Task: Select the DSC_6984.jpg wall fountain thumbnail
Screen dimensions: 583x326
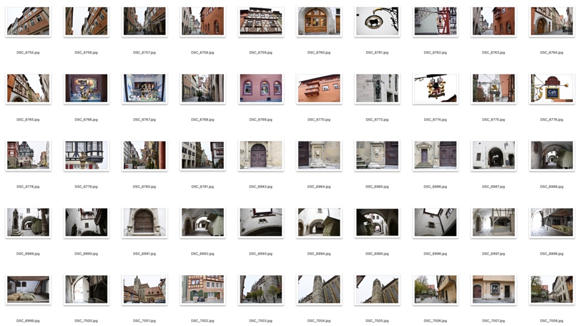Action: click(x=319, y=155)
